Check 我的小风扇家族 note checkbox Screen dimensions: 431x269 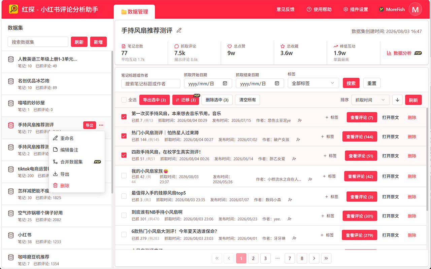click(x=124, y=176)
